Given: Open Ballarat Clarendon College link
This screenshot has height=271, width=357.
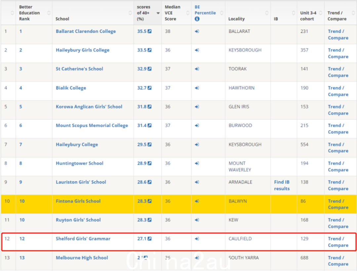Looking at the screenshot, I should pyautogui.click(x=86, y=31).
